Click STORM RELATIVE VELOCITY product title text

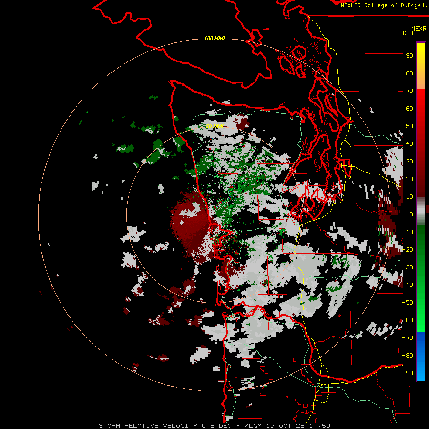(x=148, y=426)
